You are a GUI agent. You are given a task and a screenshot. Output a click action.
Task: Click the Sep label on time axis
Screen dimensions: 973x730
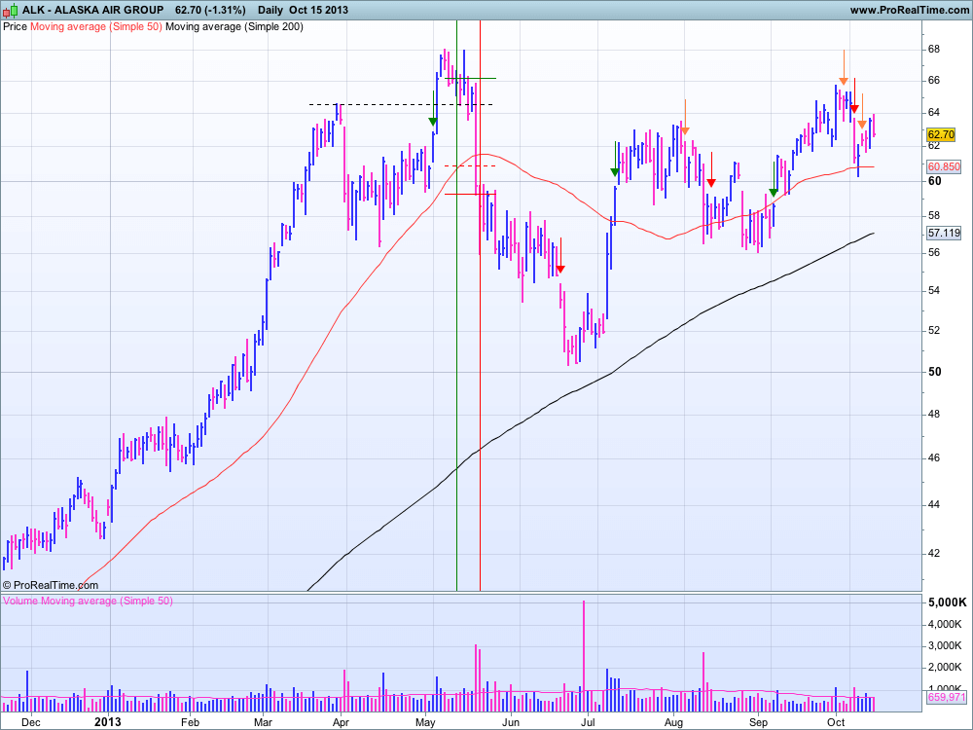[758, 722]
